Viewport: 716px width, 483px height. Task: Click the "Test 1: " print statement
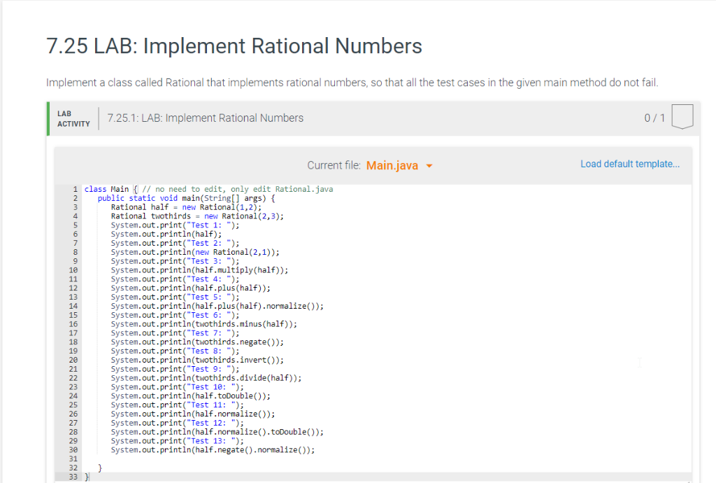click(175, 225)
